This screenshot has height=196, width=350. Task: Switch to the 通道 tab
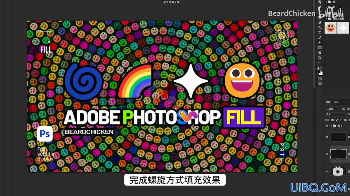click(x=336, y=102)
